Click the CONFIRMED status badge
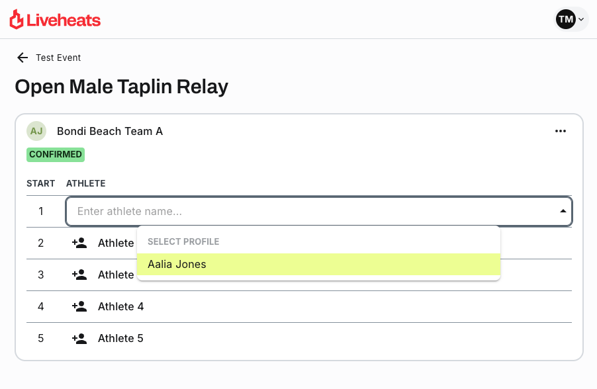597x389 pixels. tap(56, 155)
